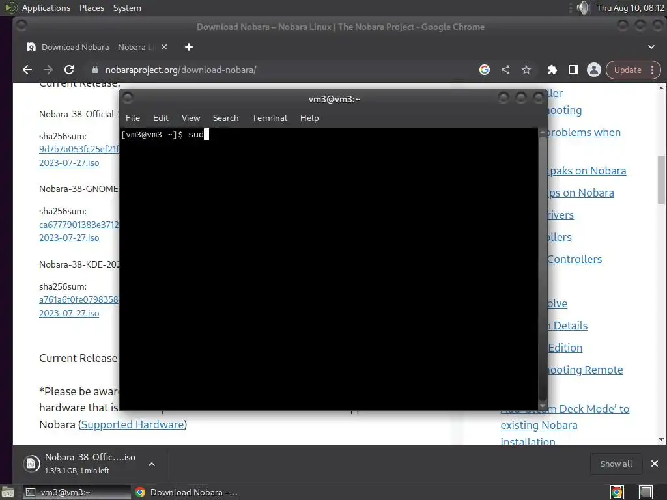Open Chrome extensions puzzle icon

click(x=552, y=70)
